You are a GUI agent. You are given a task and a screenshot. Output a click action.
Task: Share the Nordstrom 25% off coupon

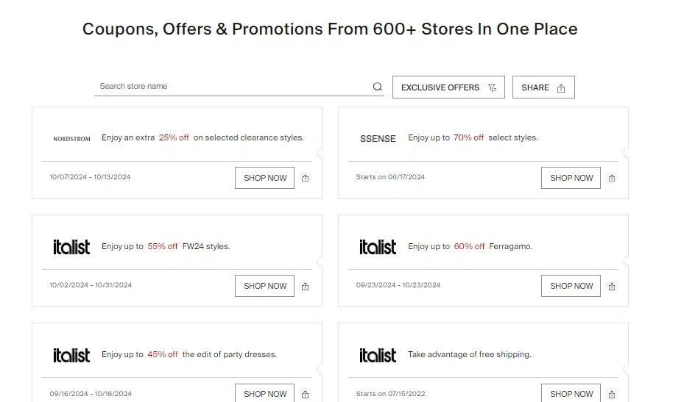pyautogui.click(x=306, y=178)
